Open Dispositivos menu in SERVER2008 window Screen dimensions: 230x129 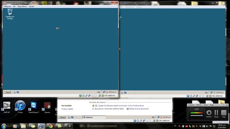click(22, 6)
